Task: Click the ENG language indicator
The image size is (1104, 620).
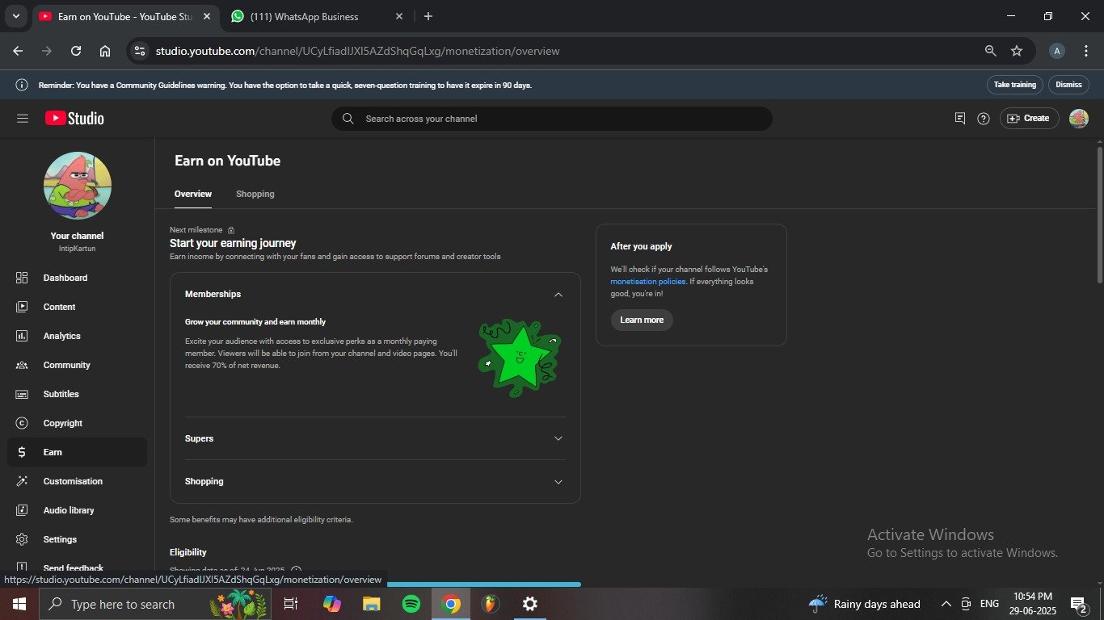Action: (x=989, y=604)
